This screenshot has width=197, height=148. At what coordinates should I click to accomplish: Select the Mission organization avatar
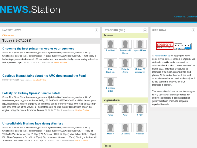pos(111,127)
